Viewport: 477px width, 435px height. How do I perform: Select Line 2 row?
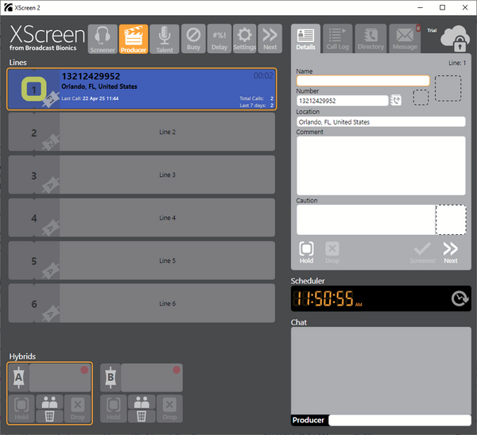142,132
